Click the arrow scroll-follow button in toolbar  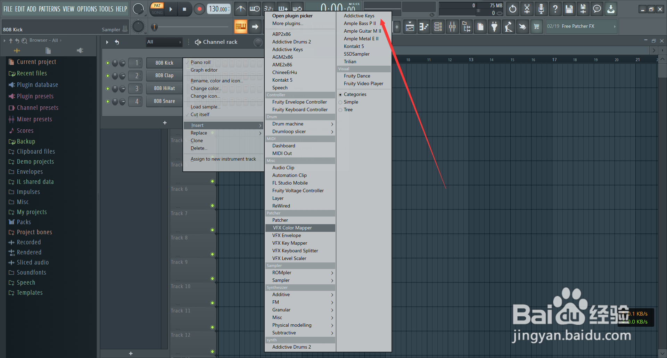255,26
